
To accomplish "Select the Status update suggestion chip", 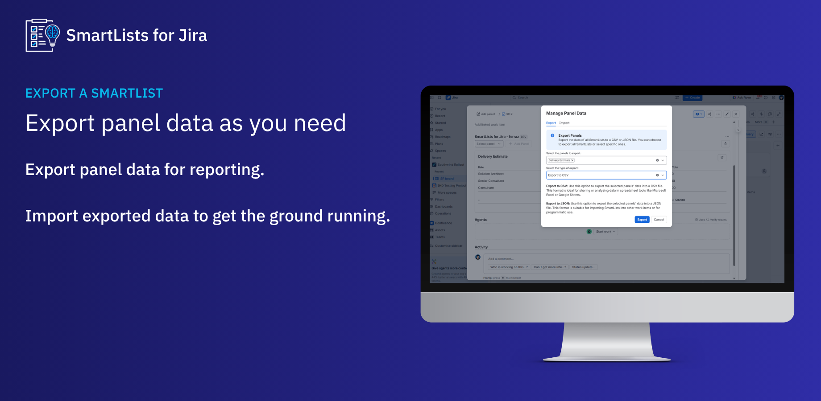I will pyautogui.click(x=584, y=267).
